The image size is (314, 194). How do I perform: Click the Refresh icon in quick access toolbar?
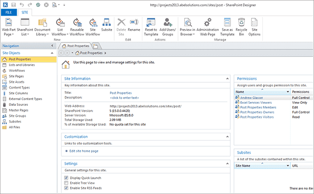(38, 5)
